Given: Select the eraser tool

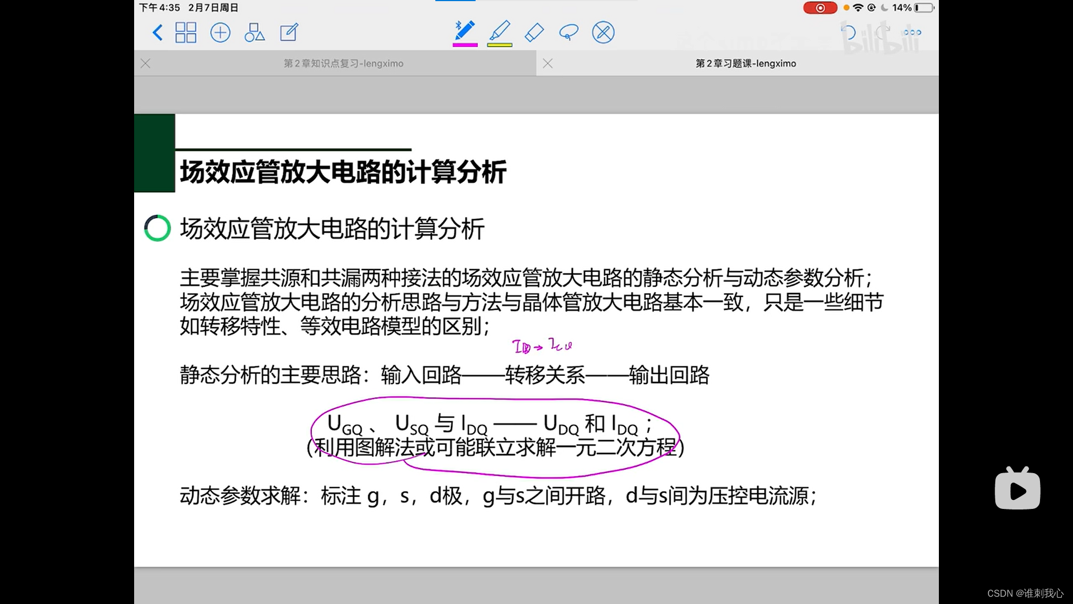Looking at the screenshot, I should [534, 32].
